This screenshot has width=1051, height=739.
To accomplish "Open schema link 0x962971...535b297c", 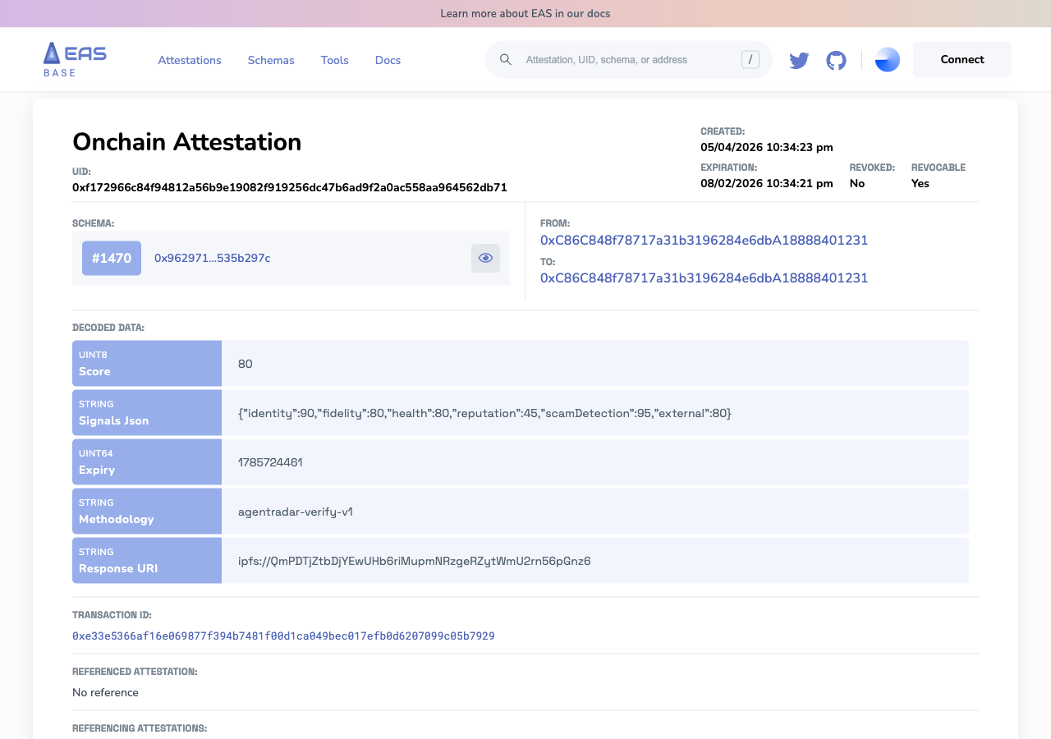I will [213, 258].
